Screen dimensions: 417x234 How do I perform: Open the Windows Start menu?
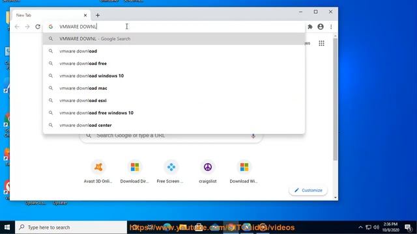coord(7,227)
